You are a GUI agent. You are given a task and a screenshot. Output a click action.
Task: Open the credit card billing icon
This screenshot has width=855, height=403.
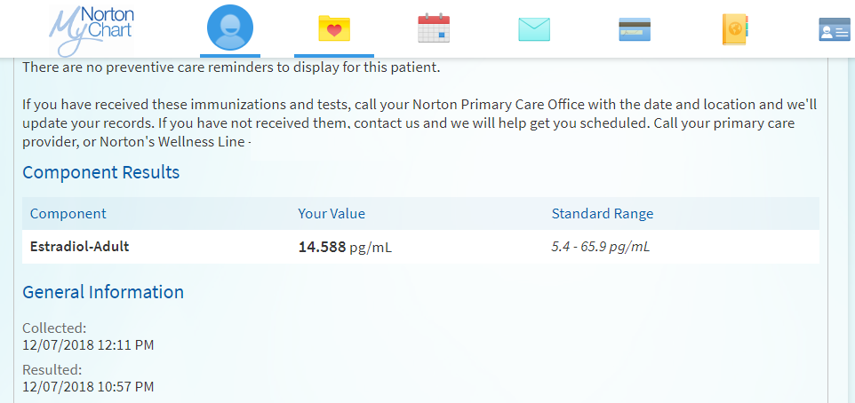coord(635,29)
